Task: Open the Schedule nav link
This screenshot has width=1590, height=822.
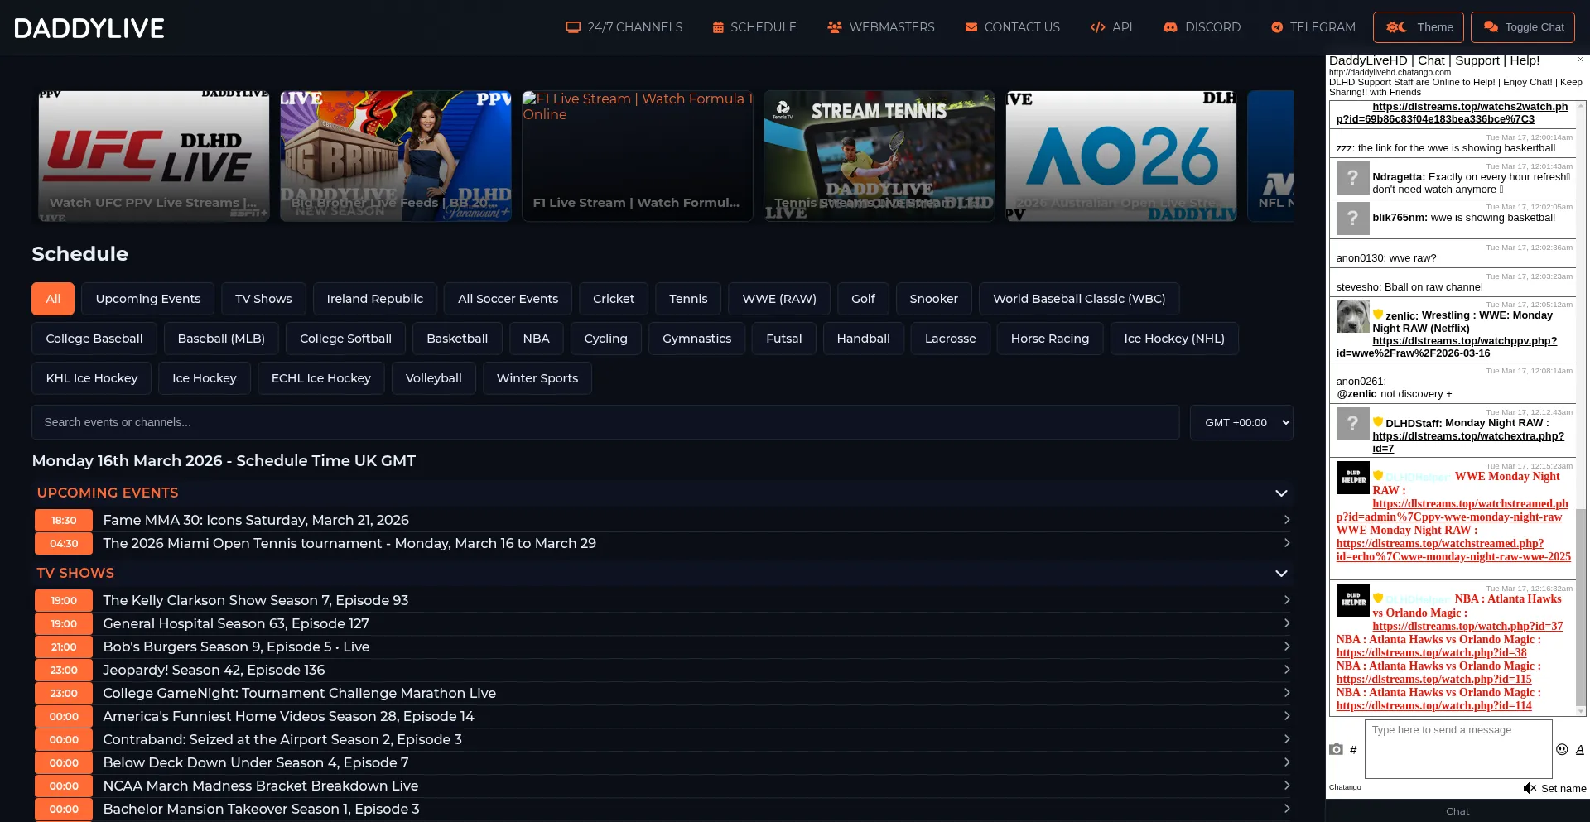Action: point(754,27)
